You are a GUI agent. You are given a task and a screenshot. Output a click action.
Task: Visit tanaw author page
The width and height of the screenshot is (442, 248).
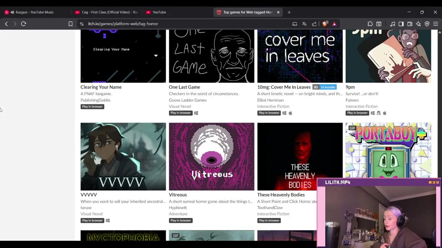86,208
